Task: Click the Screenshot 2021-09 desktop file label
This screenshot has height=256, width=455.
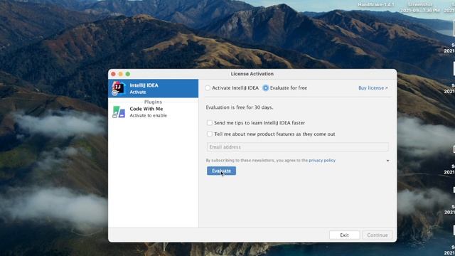Action: click(420, 7)
